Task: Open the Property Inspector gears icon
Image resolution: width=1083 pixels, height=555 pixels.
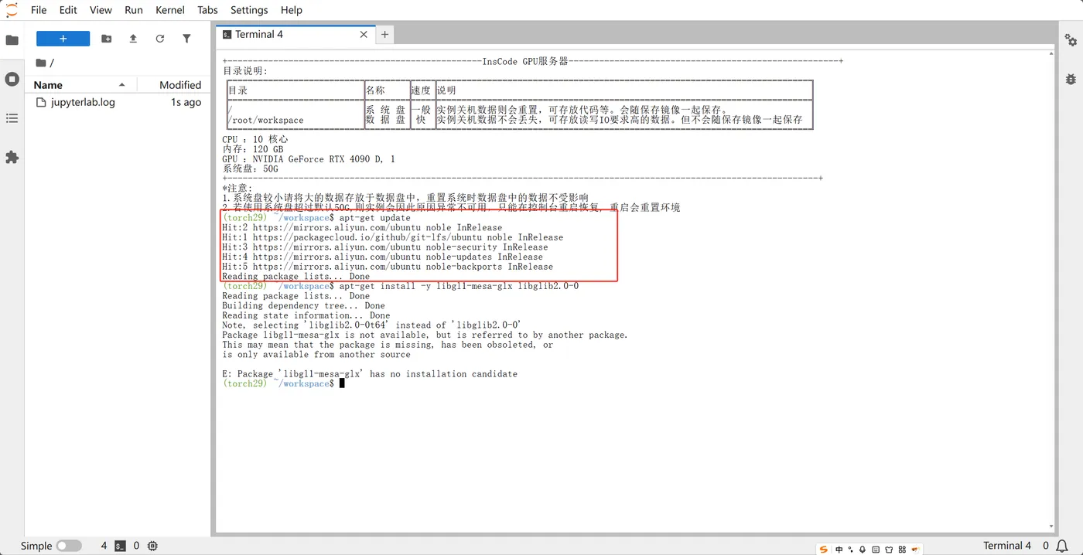Action: tap(1071, 39)
